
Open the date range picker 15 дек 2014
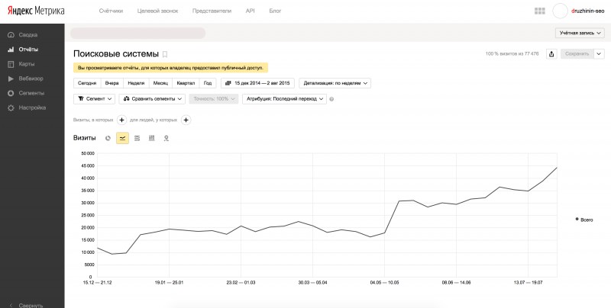(x=257, y=83)
